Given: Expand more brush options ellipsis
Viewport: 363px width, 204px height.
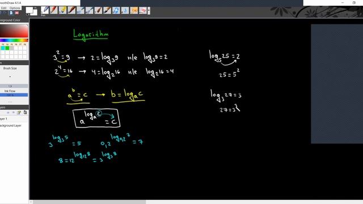Looking at the screenshot, I should pyautogui.click(x=10, y=102).
